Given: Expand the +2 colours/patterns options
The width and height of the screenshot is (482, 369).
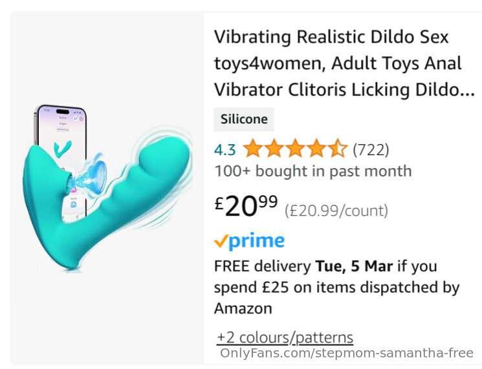Looking at the screenshot, I should point(285,338).
